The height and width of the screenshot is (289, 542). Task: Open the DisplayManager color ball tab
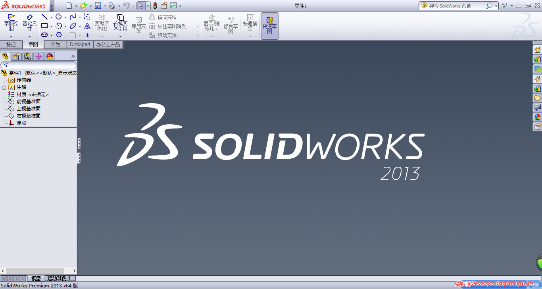click(x=50, y=56)
